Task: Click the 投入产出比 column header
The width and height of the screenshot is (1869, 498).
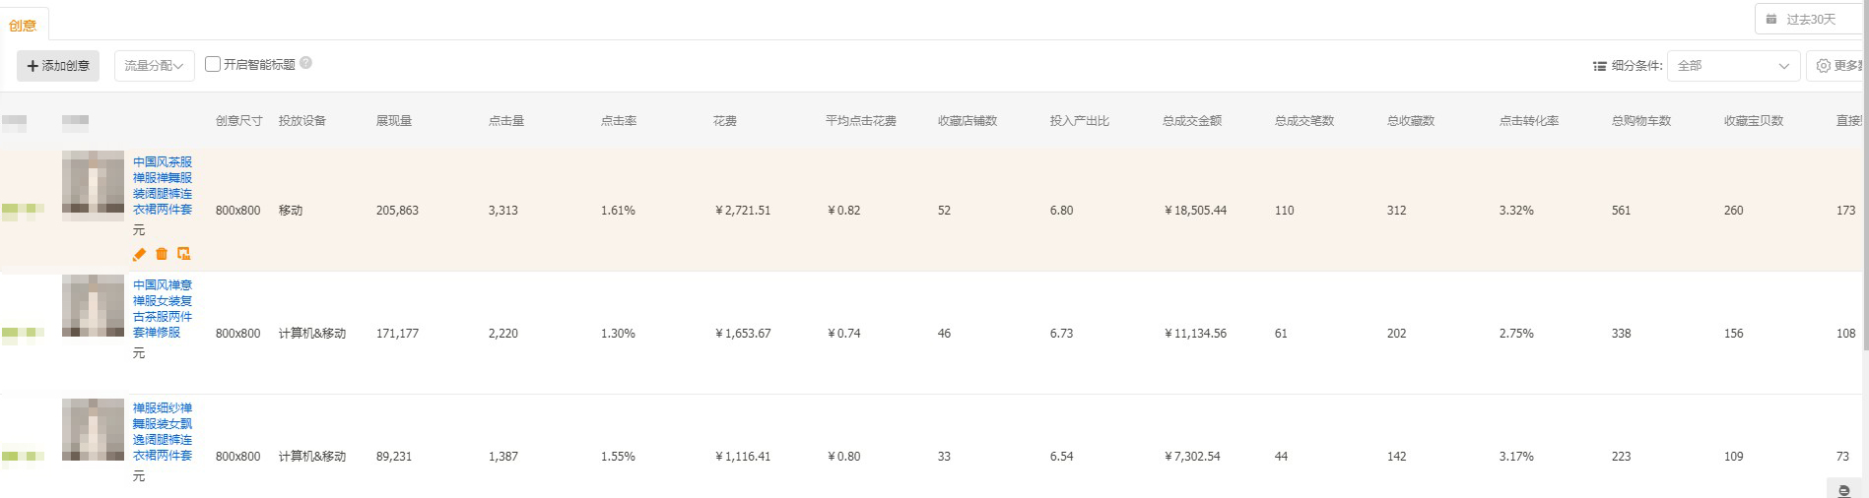Action: 1079,121
